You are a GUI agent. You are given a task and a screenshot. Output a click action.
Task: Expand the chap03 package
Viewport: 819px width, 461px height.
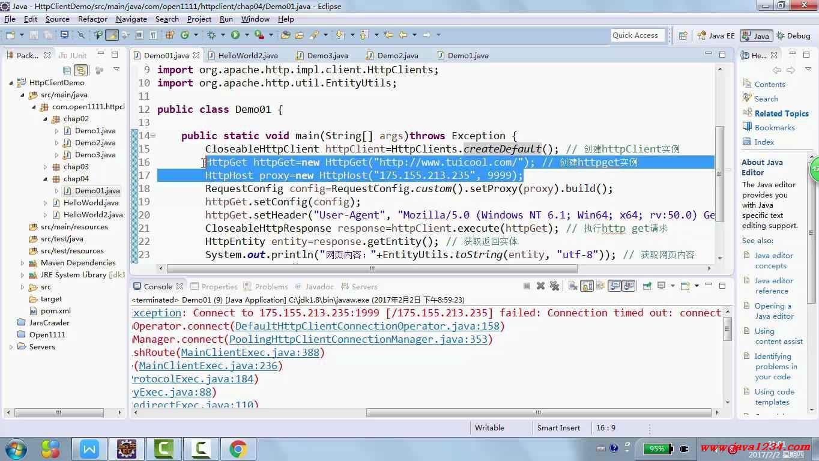click(46, 167)
